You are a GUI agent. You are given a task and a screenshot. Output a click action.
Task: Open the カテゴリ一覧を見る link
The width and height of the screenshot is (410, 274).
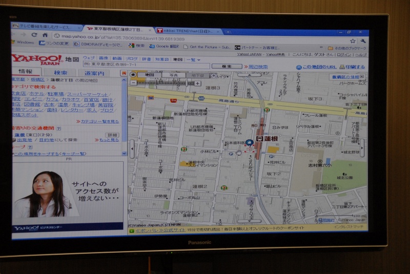[99, 121]
